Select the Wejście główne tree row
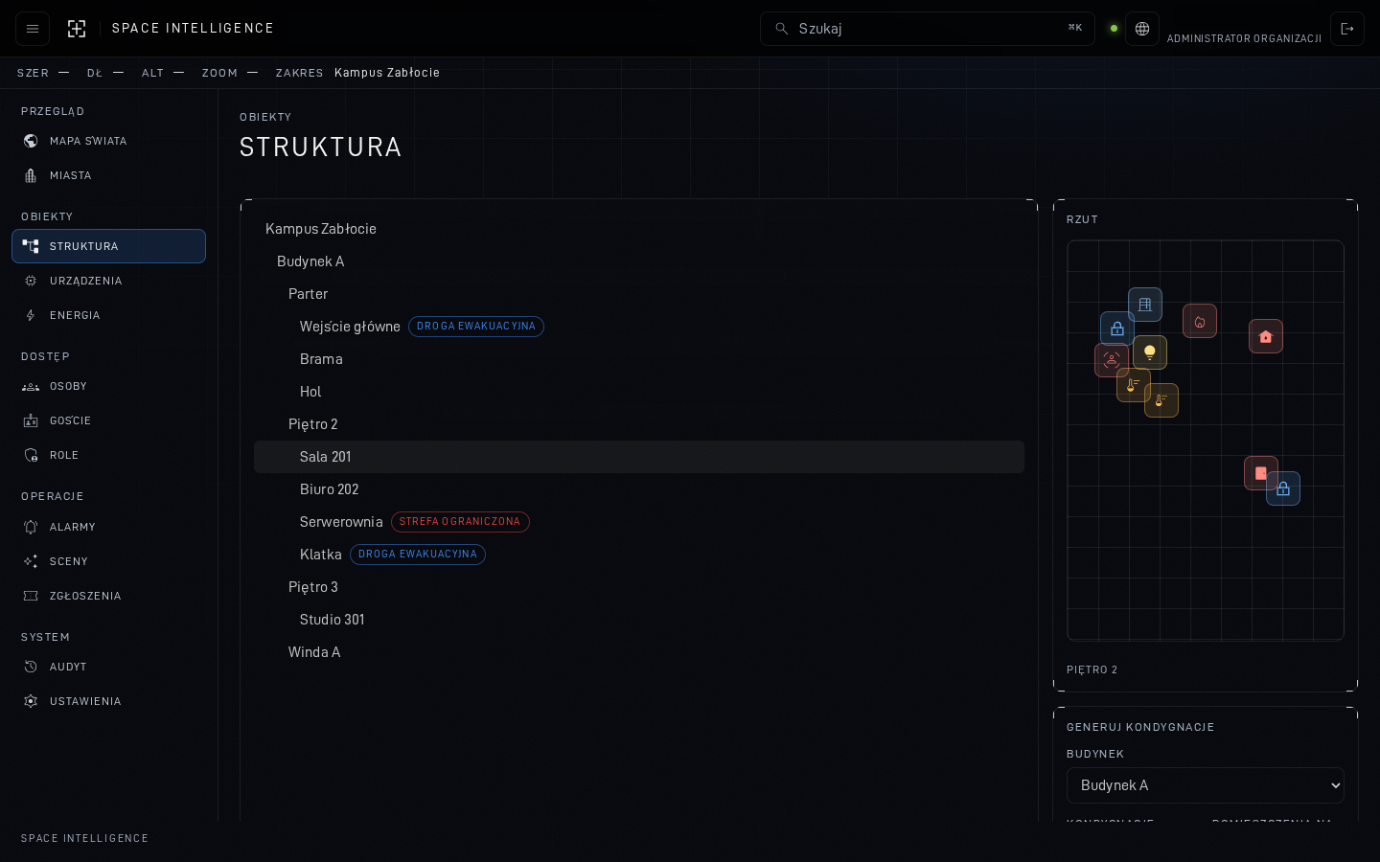 coord(639,327)
